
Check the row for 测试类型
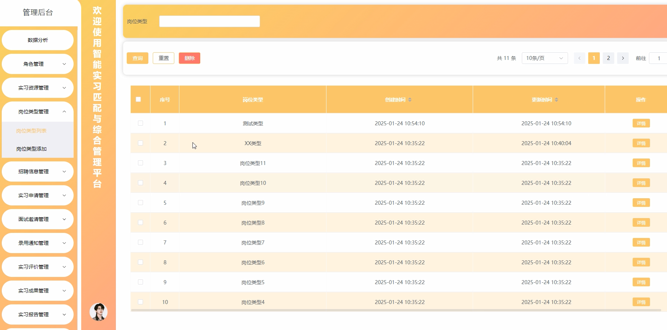pyautogui.click(x=140, y=123)
